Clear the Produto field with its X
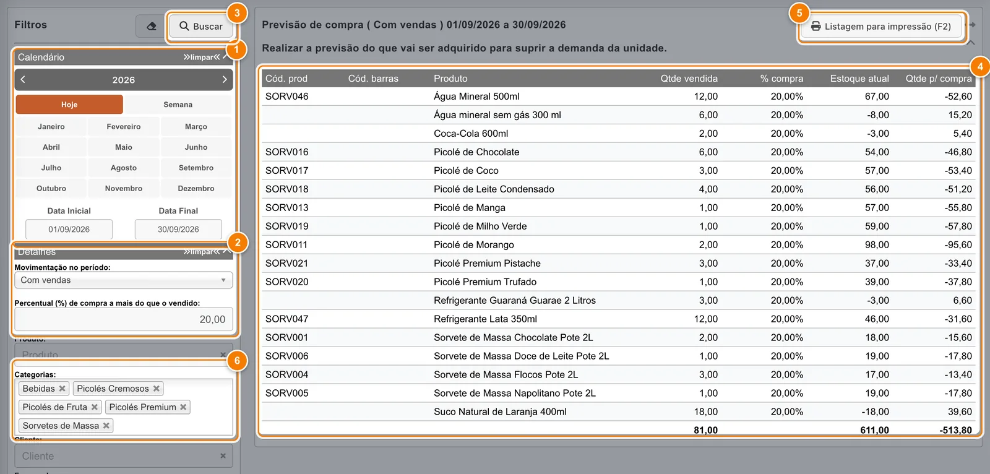The width and height of the screenshot is (990, 474). tap(223, 355)
